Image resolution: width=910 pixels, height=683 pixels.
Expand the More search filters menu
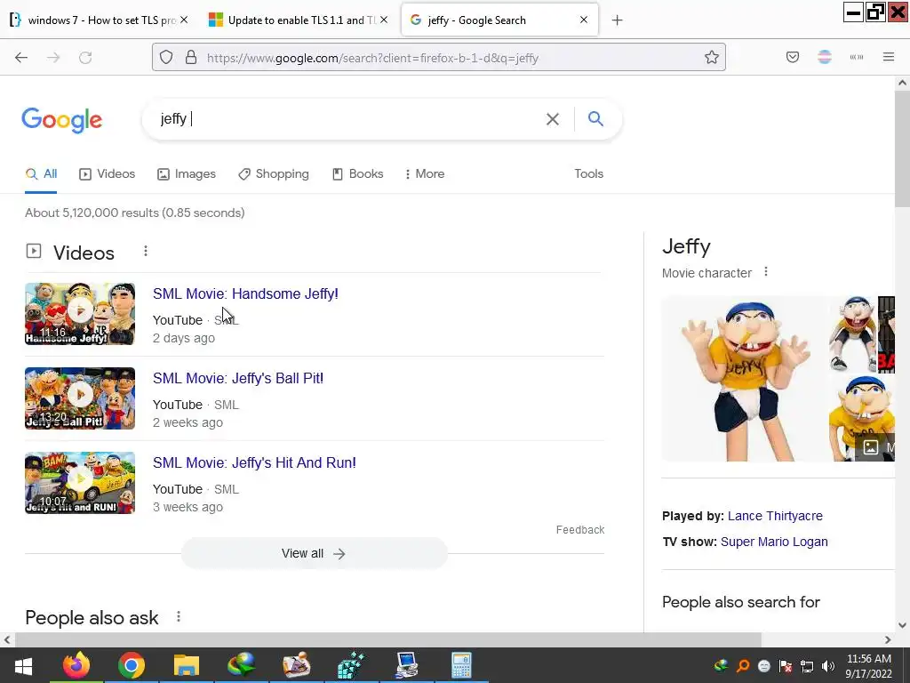click(x=425, y=173)
